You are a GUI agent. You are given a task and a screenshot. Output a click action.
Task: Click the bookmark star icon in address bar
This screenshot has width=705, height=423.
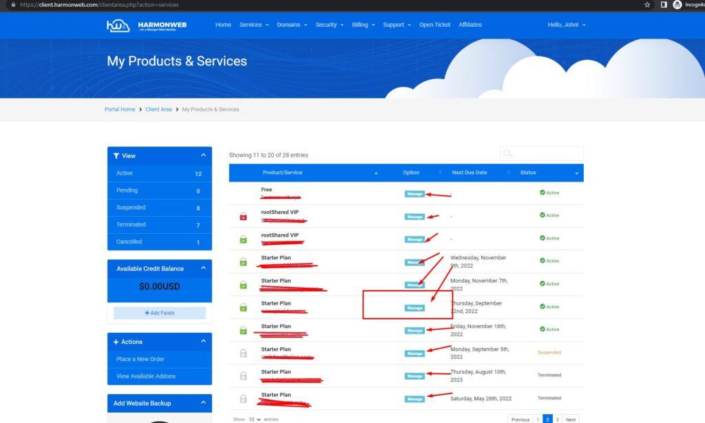click(x=647, y=5)
